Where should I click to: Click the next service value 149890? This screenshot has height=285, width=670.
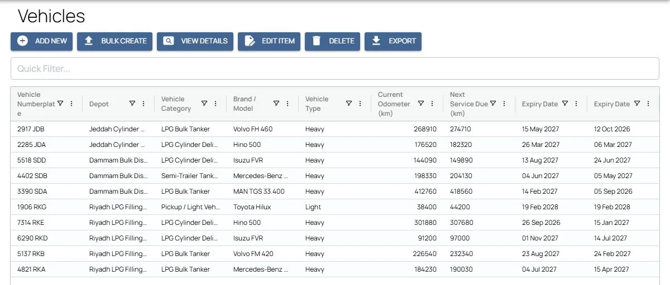[x=461, y=160]
